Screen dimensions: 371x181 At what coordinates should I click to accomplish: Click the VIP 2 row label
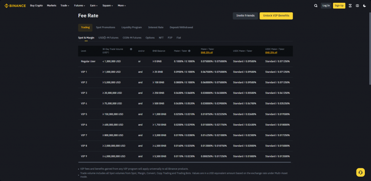point(84,83)
